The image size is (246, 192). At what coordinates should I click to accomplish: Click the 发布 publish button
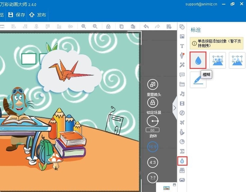click(x=37, y=15)
